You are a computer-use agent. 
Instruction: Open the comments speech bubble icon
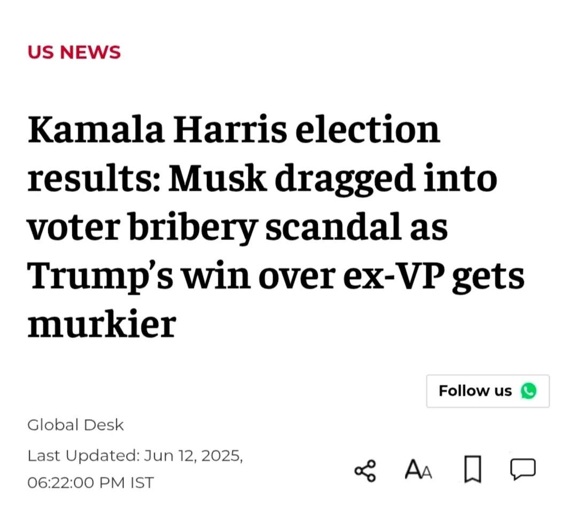click(523, 469)
